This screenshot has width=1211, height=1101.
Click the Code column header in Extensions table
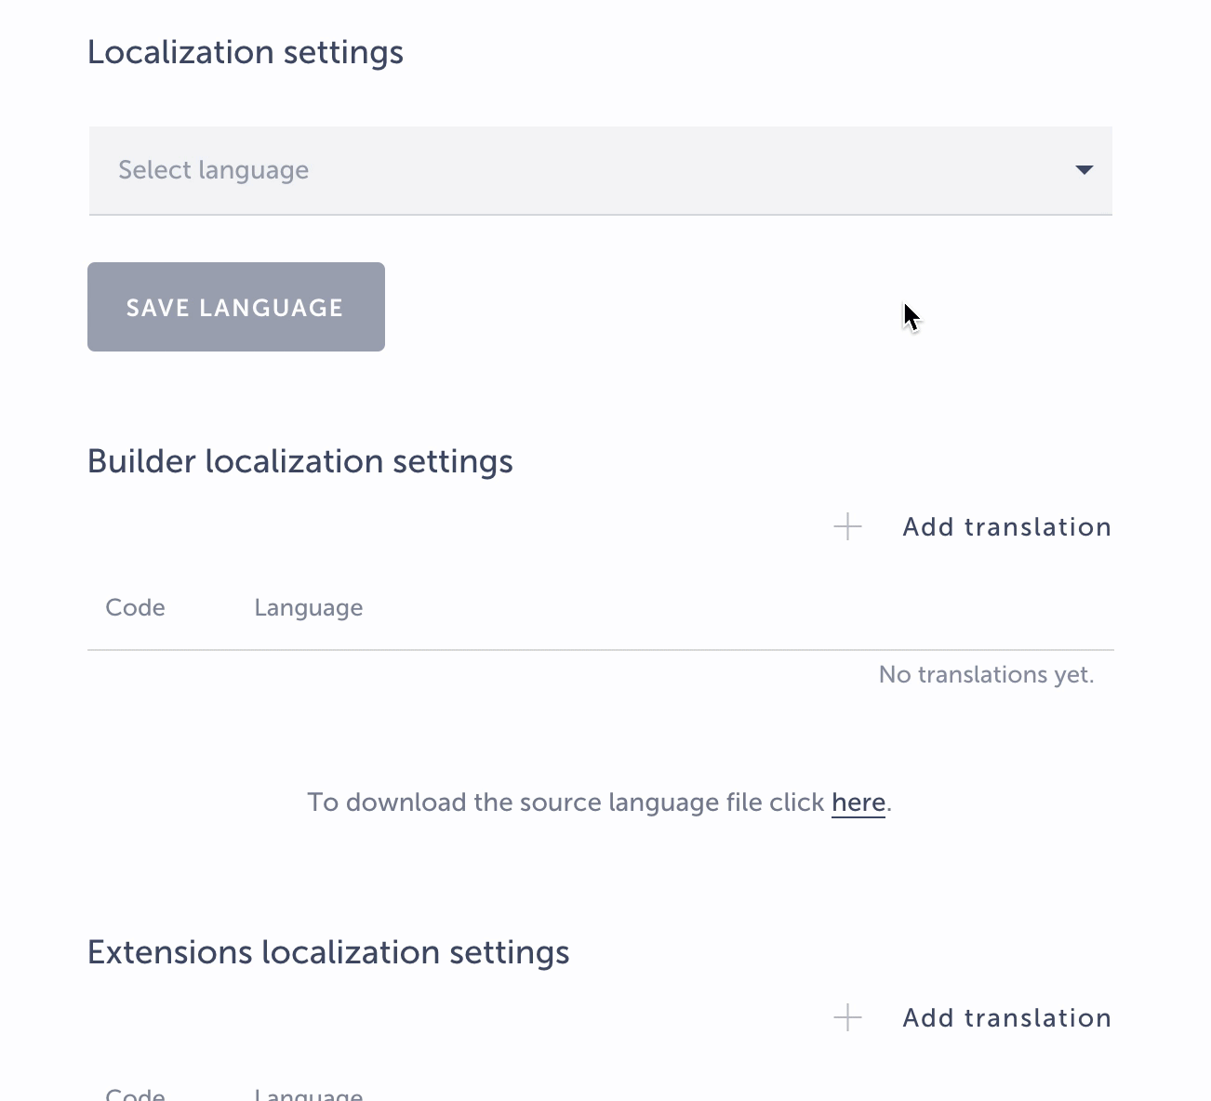tap(135, 1094)
